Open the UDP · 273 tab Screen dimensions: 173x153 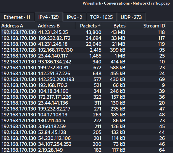click(131, 17)
